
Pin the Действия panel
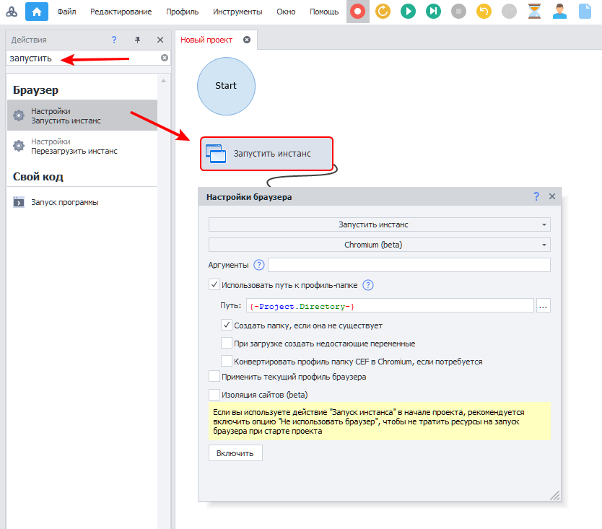pos(137,40)
